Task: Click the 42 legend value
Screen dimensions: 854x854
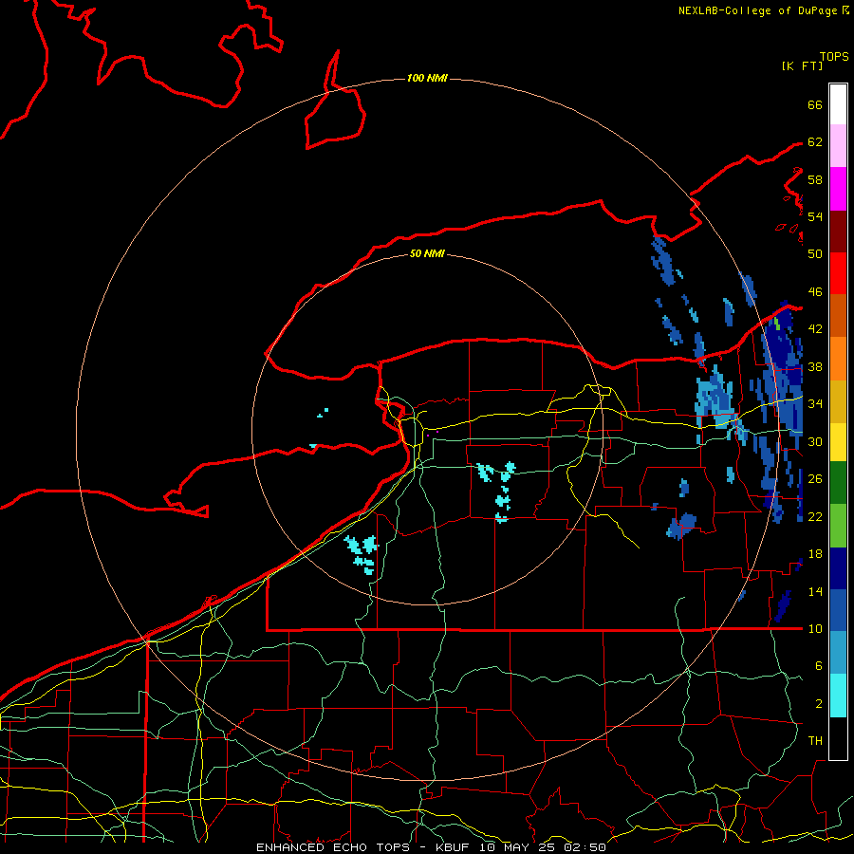Action: tap(815, 328)
